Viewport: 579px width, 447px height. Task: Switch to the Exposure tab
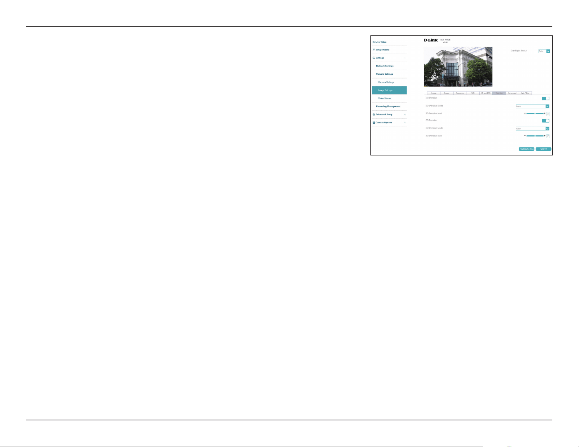click(460, 93)
